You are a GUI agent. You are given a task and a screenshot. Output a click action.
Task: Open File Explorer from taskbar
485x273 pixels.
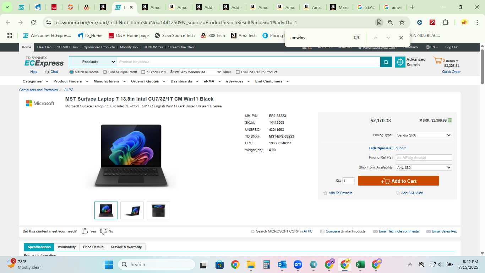point(251,264)
